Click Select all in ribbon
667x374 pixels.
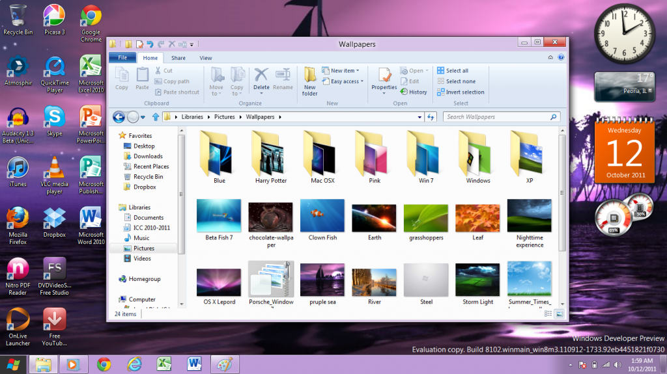[x=453, y=70]
